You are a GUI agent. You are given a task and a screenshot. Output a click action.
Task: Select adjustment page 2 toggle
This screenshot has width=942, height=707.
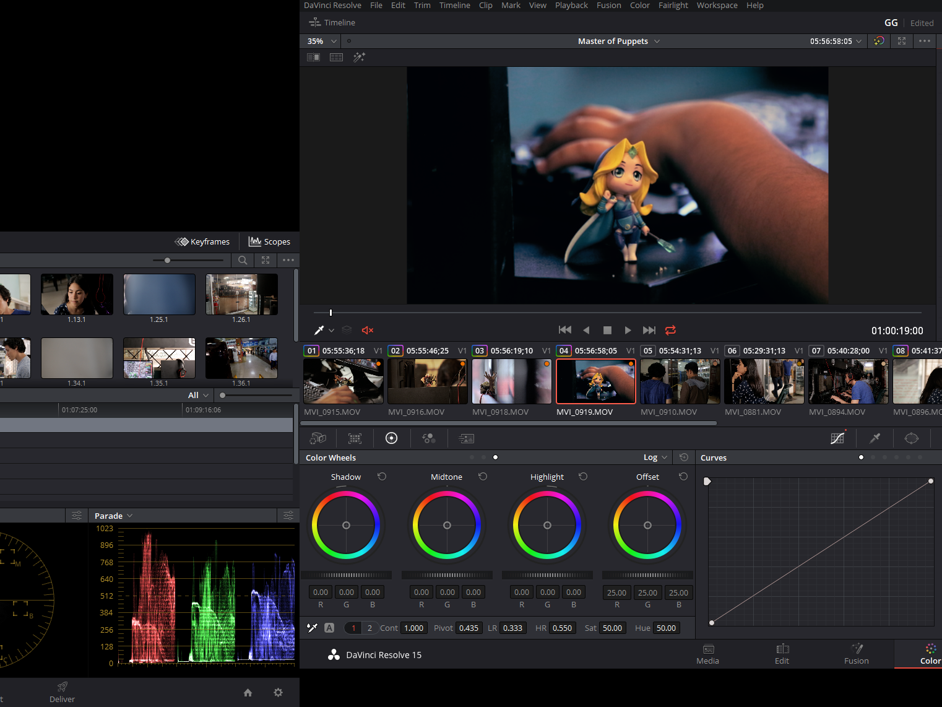tap(369, 628)
